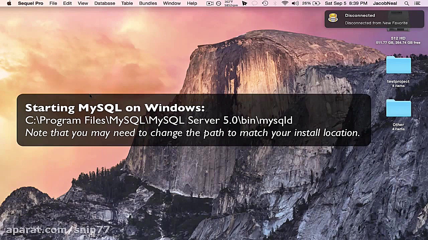Open the JacobNeal user menu
428x240 pixels.
tap(385, 3)
